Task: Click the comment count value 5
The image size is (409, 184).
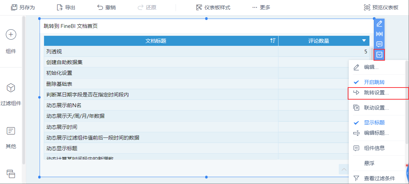Action: coord(366,52)
